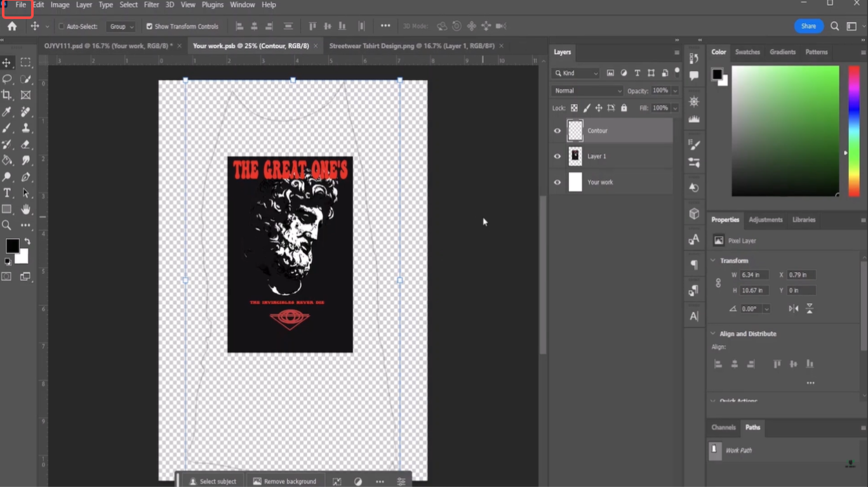Open the search magnifier icon beside Share

tap(834, 27)
